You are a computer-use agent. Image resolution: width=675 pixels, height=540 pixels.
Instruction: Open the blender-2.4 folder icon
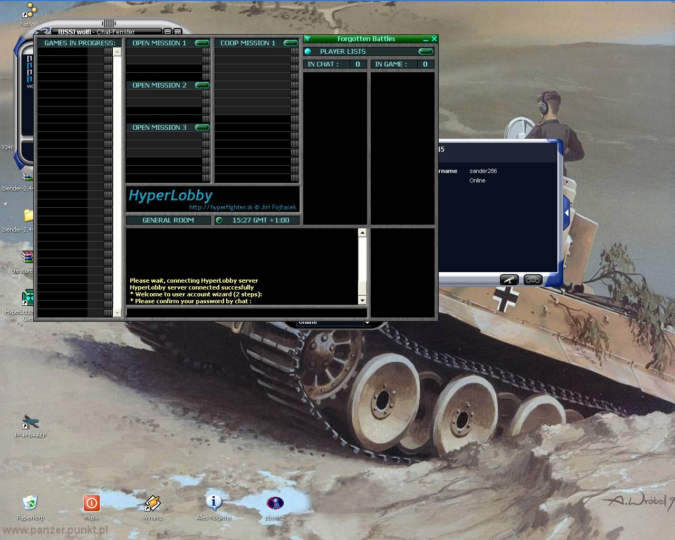click(28, 215)
